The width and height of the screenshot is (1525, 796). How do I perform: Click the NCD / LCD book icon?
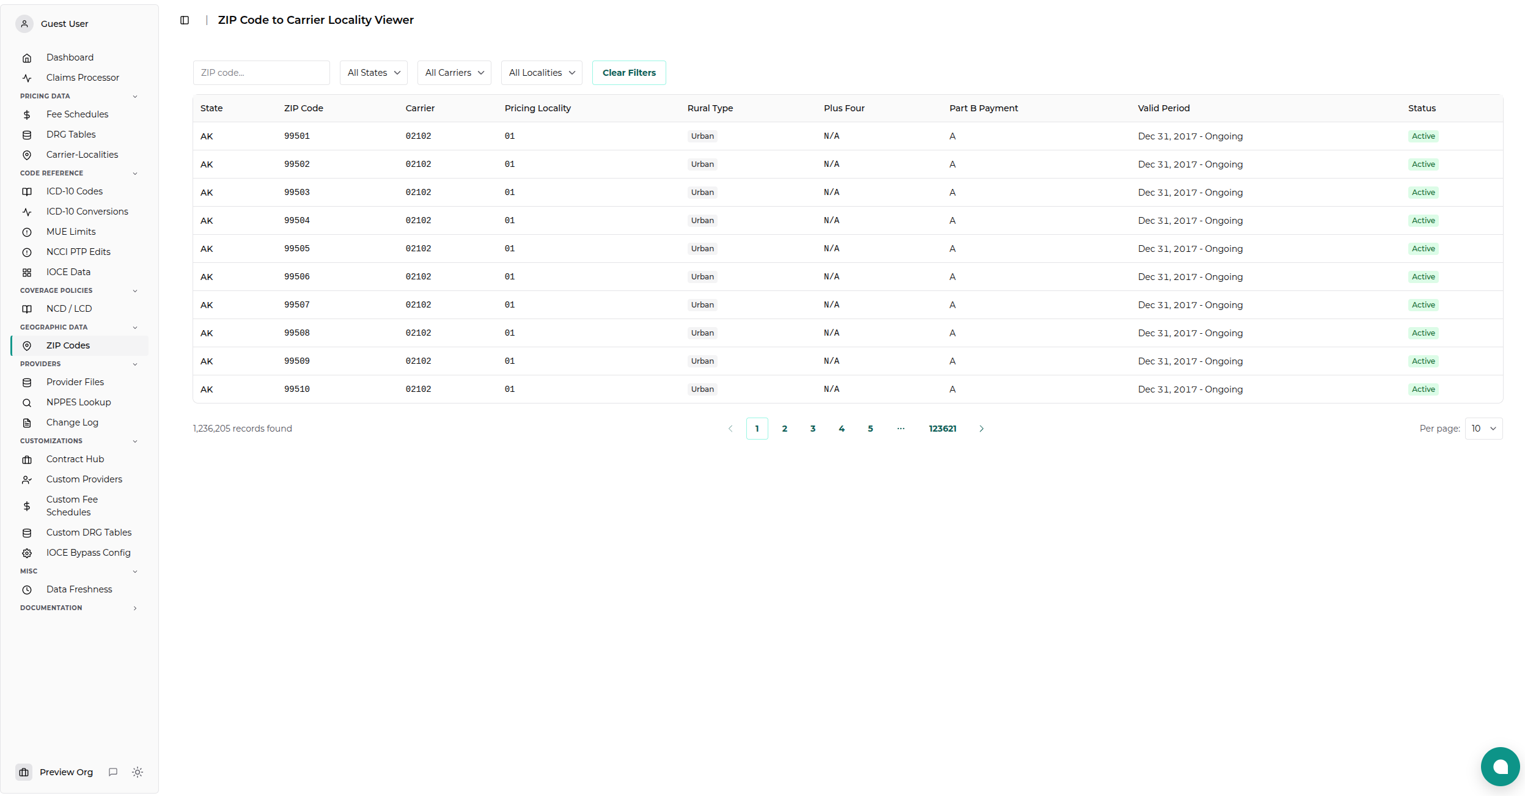(27, 309)
